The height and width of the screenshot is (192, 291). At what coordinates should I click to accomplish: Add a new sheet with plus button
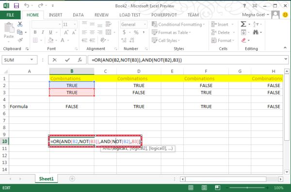(x=72, y=179)
